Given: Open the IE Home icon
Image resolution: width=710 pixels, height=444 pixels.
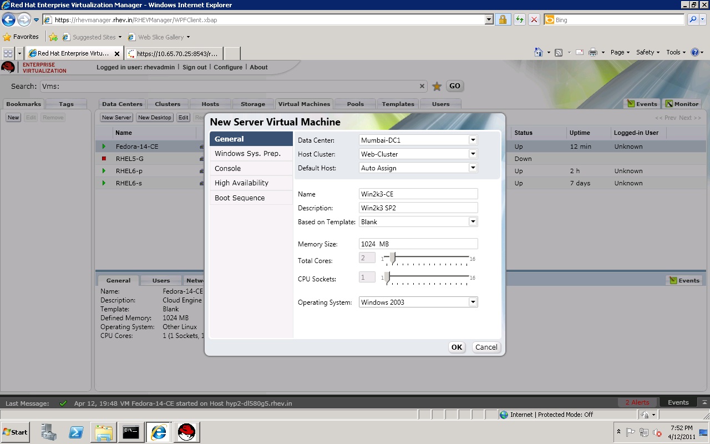Looking at the screenshot, I should pyautogui.click(x=538, y=52).
